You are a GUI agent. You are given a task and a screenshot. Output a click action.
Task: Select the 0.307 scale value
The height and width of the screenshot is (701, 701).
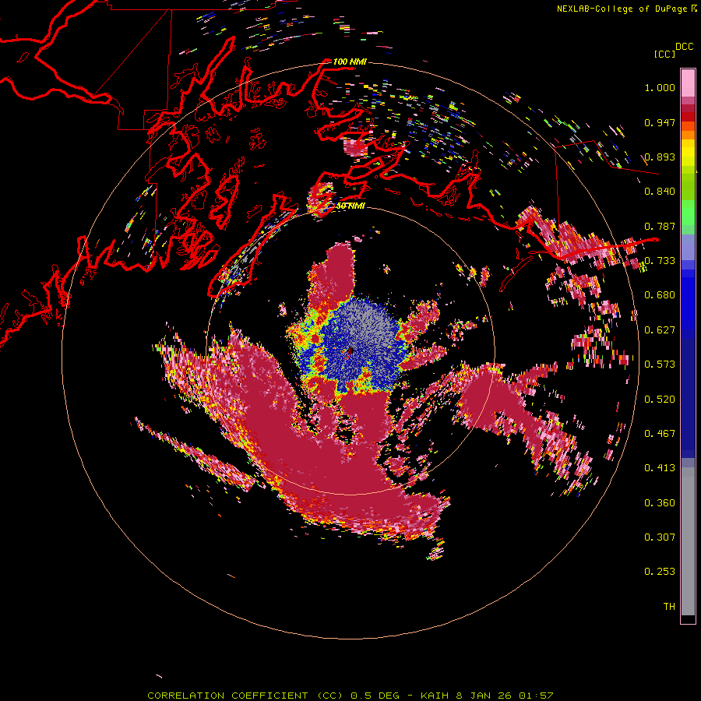(660, 537)
